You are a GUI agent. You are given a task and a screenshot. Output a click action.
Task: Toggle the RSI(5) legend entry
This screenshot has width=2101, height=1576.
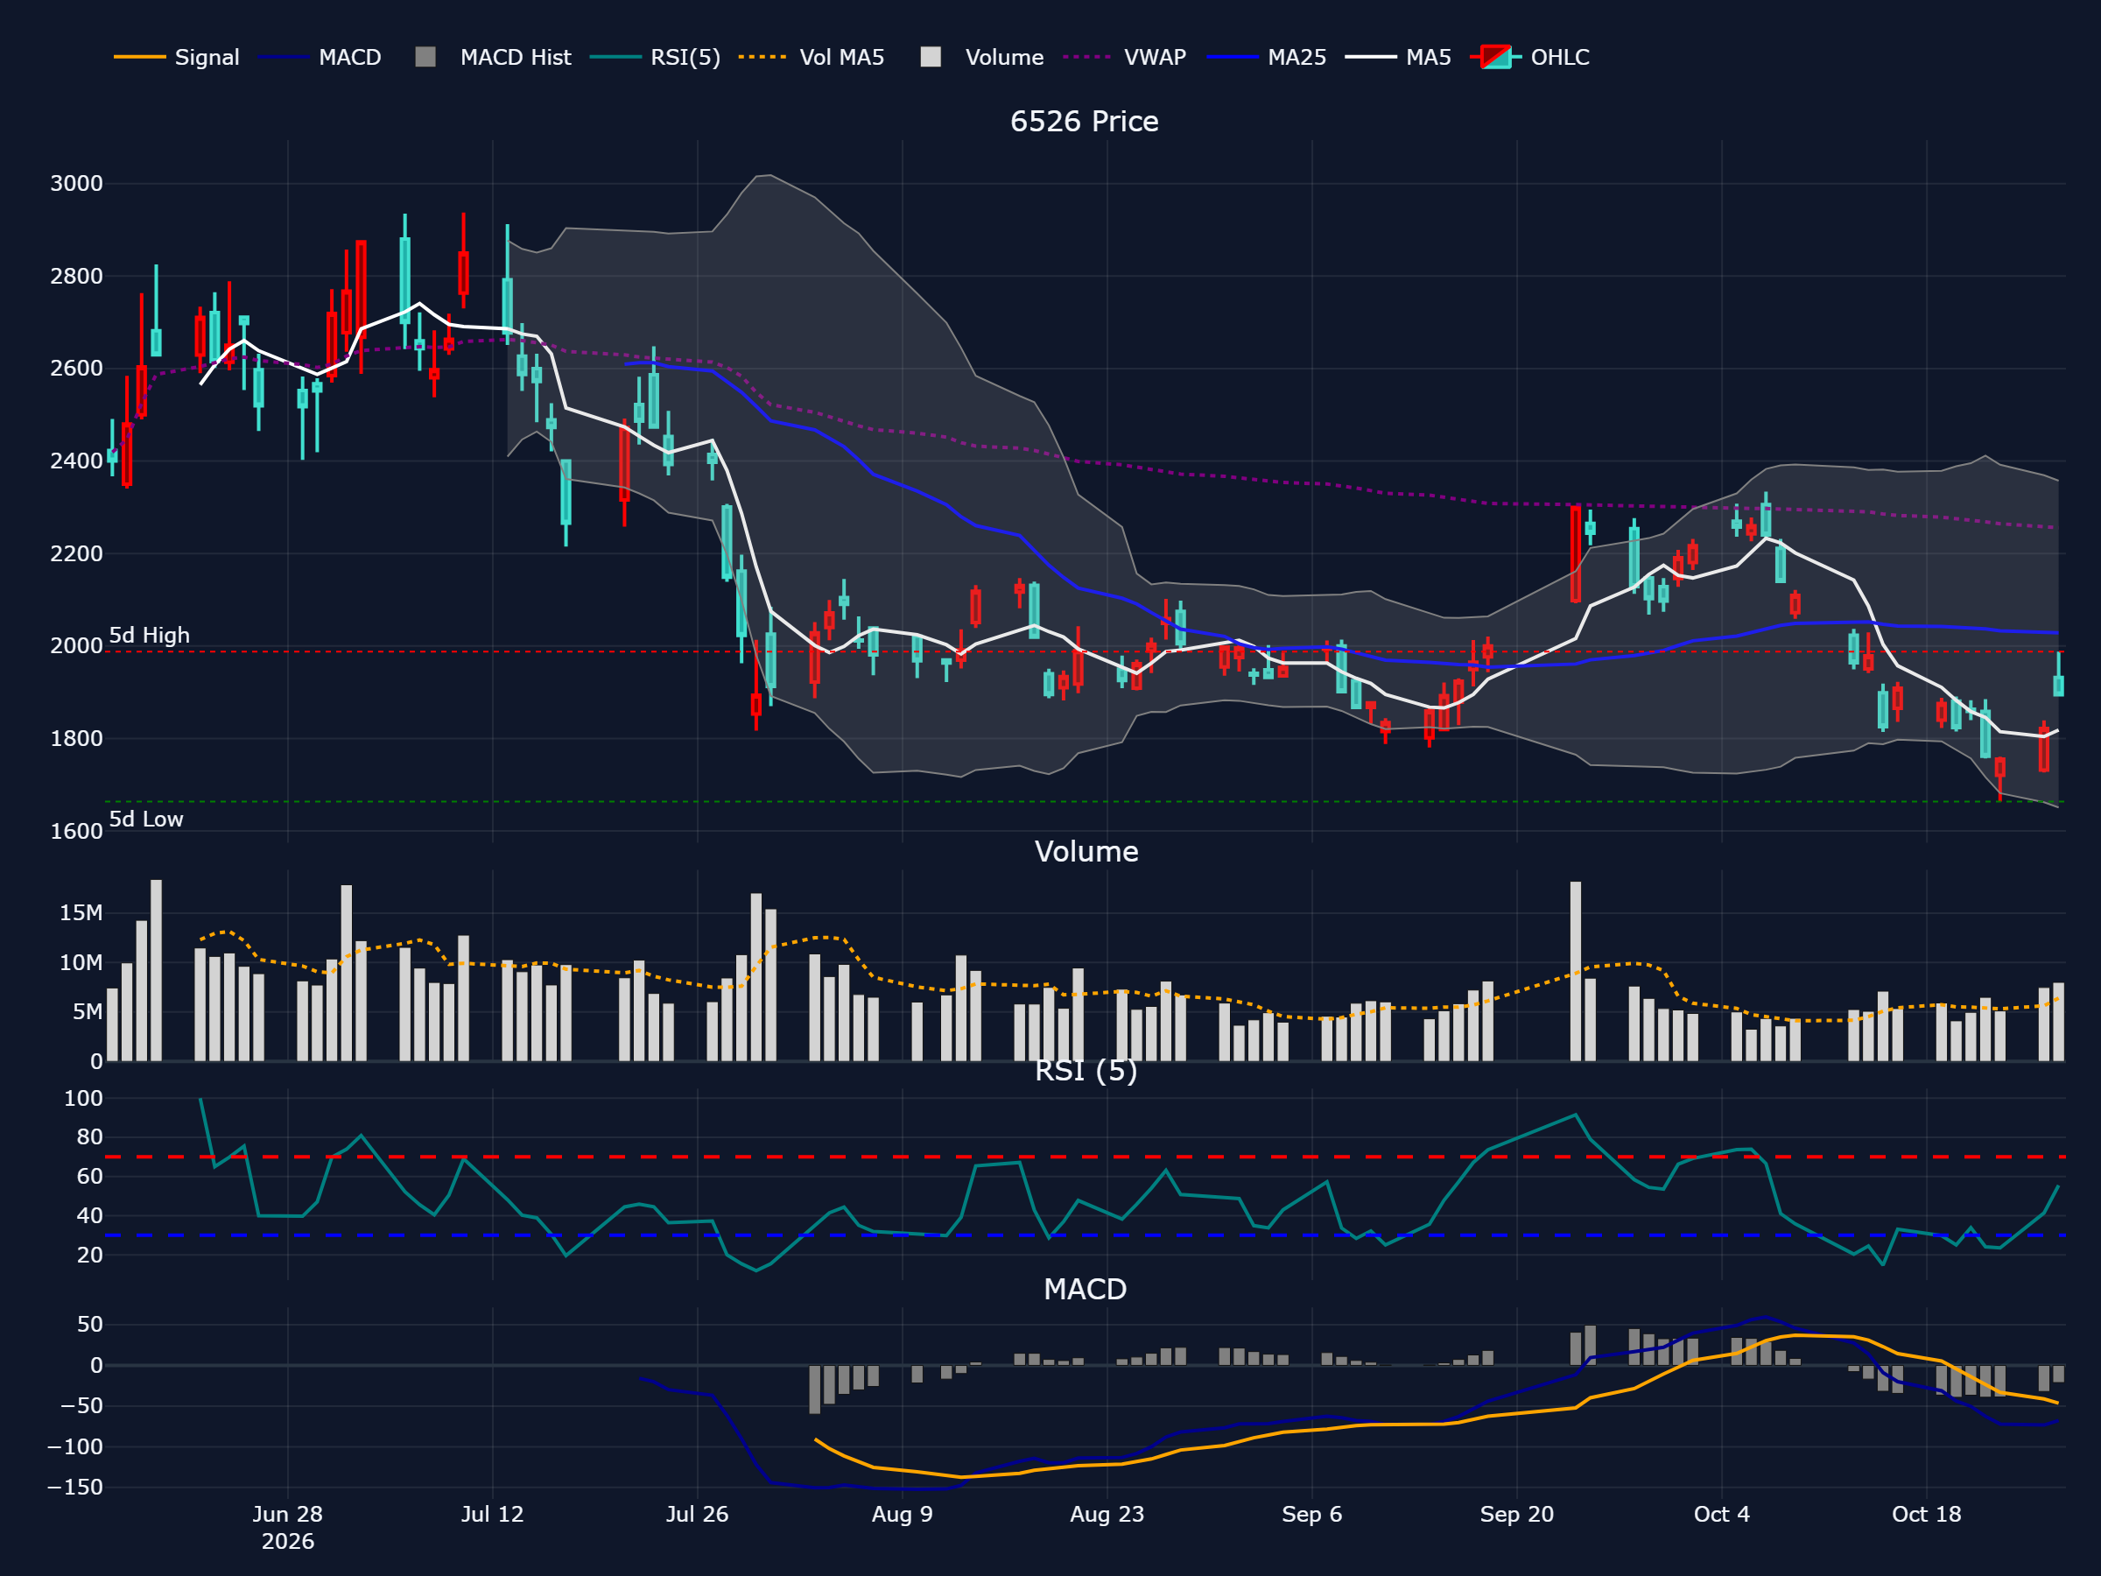pyautogui.click(x=656, y=57)
